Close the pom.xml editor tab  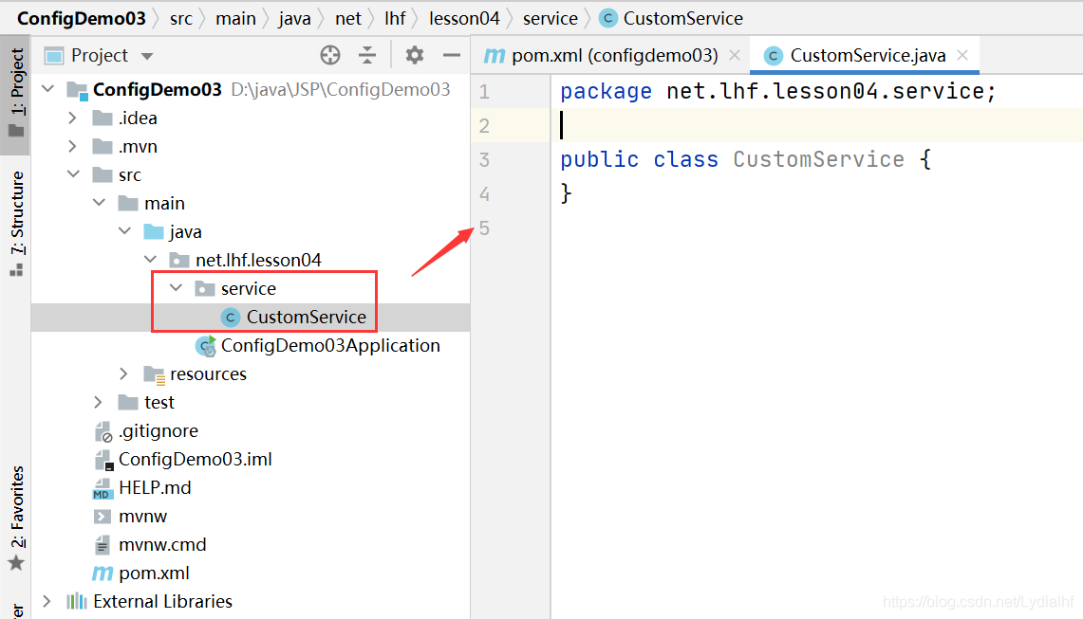coord(735,55)
